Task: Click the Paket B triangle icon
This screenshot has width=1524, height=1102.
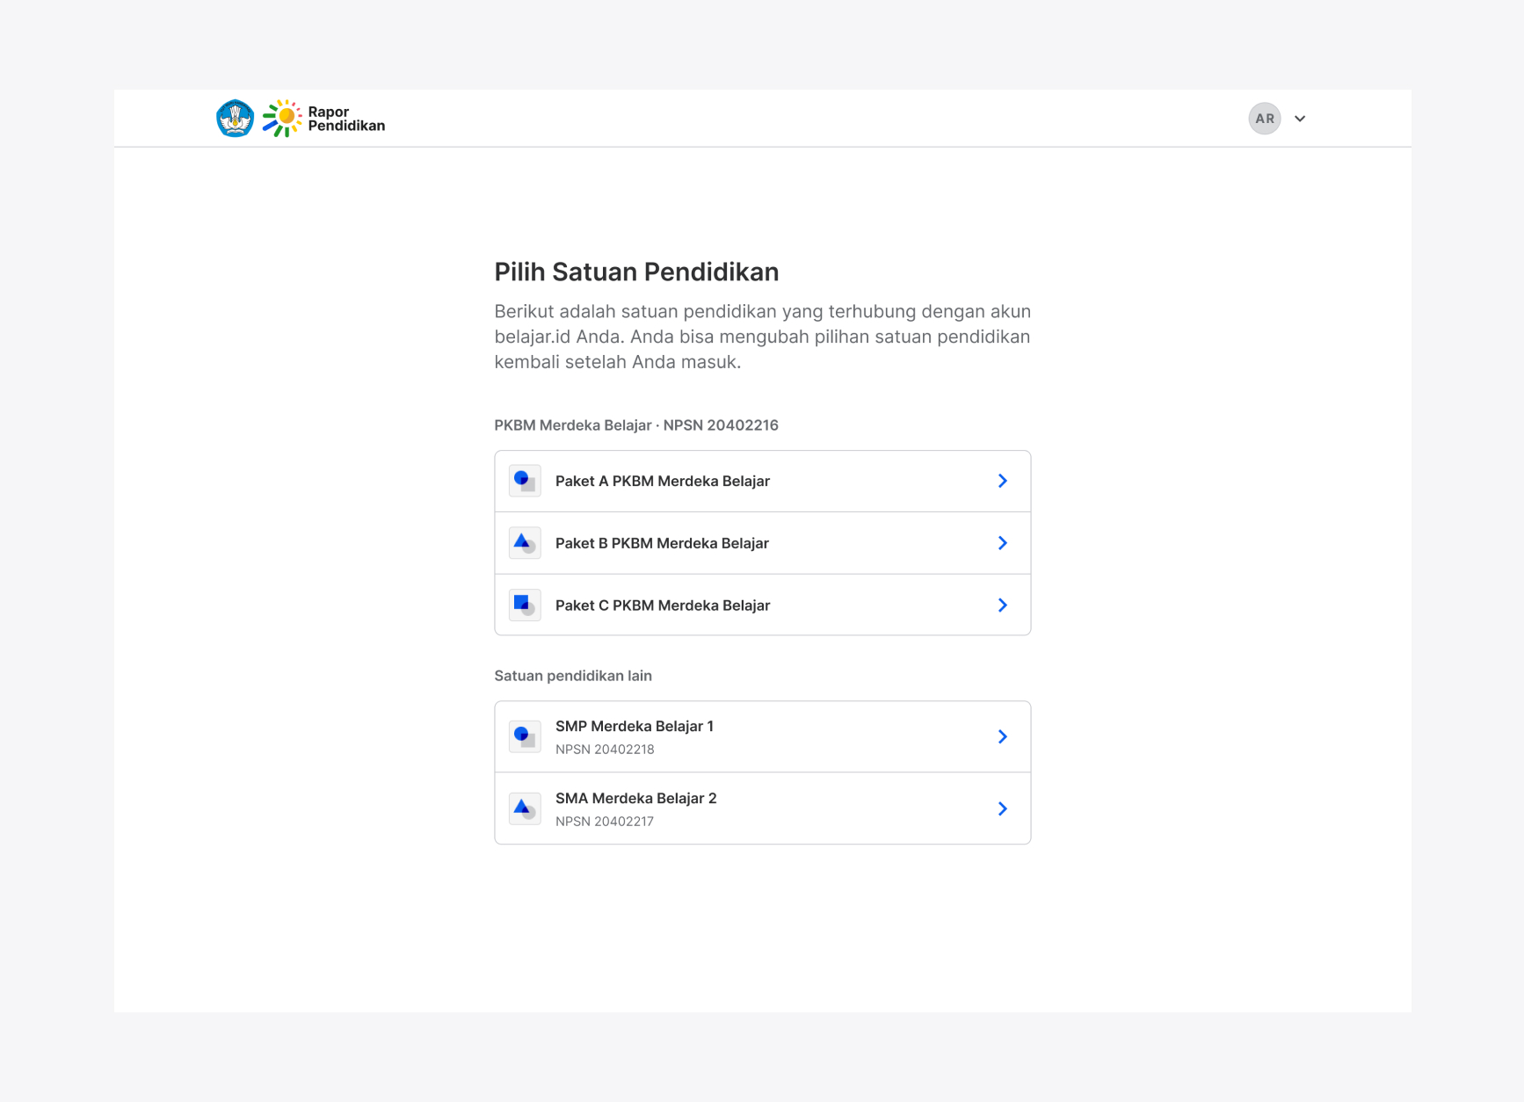Action: pyautogui.click(x=525, y=543)
